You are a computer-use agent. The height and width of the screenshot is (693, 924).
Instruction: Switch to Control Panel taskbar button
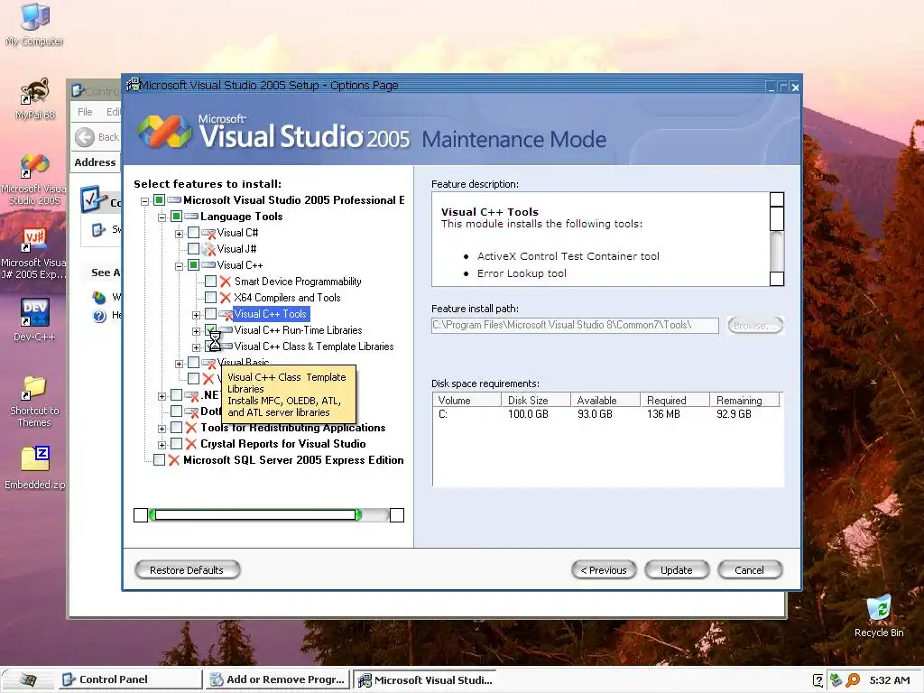tap(129, 680)
